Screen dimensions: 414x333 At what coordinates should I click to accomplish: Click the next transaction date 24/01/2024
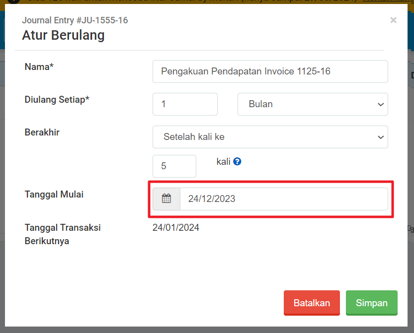176,228
